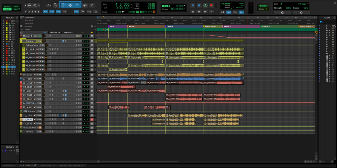Select Spot edit mode
The width and height of the screenshot is (337, 168).
click(x=16, y=6)
